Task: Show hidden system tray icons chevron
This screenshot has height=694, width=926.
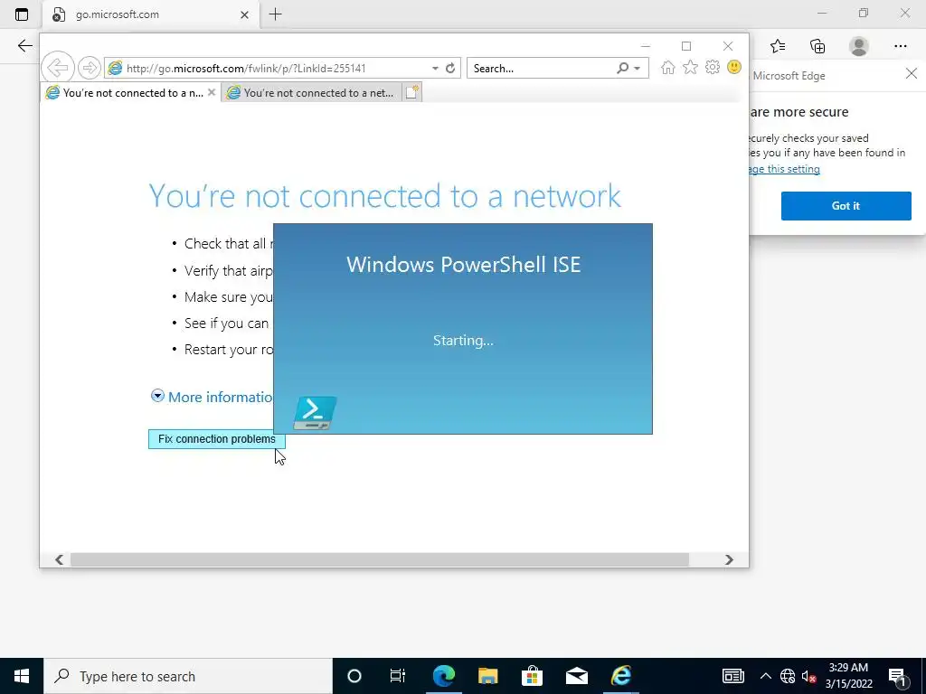Action: 765,676
